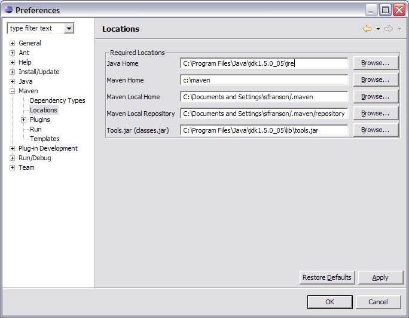Expand the General tree node
This screenshot has height=318, width=409.
coord(12,43)
